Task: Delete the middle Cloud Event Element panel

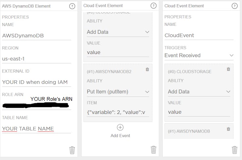Action: (x=153, y=150)
